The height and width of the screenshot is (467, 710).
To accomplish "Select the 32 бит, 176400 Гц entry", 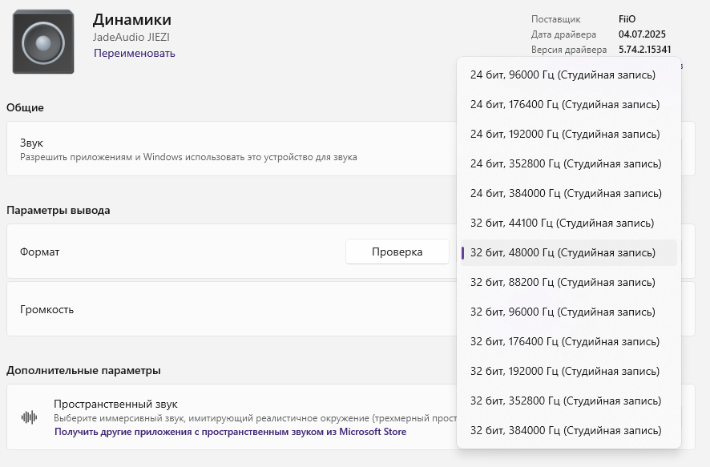I will point(565,342).
